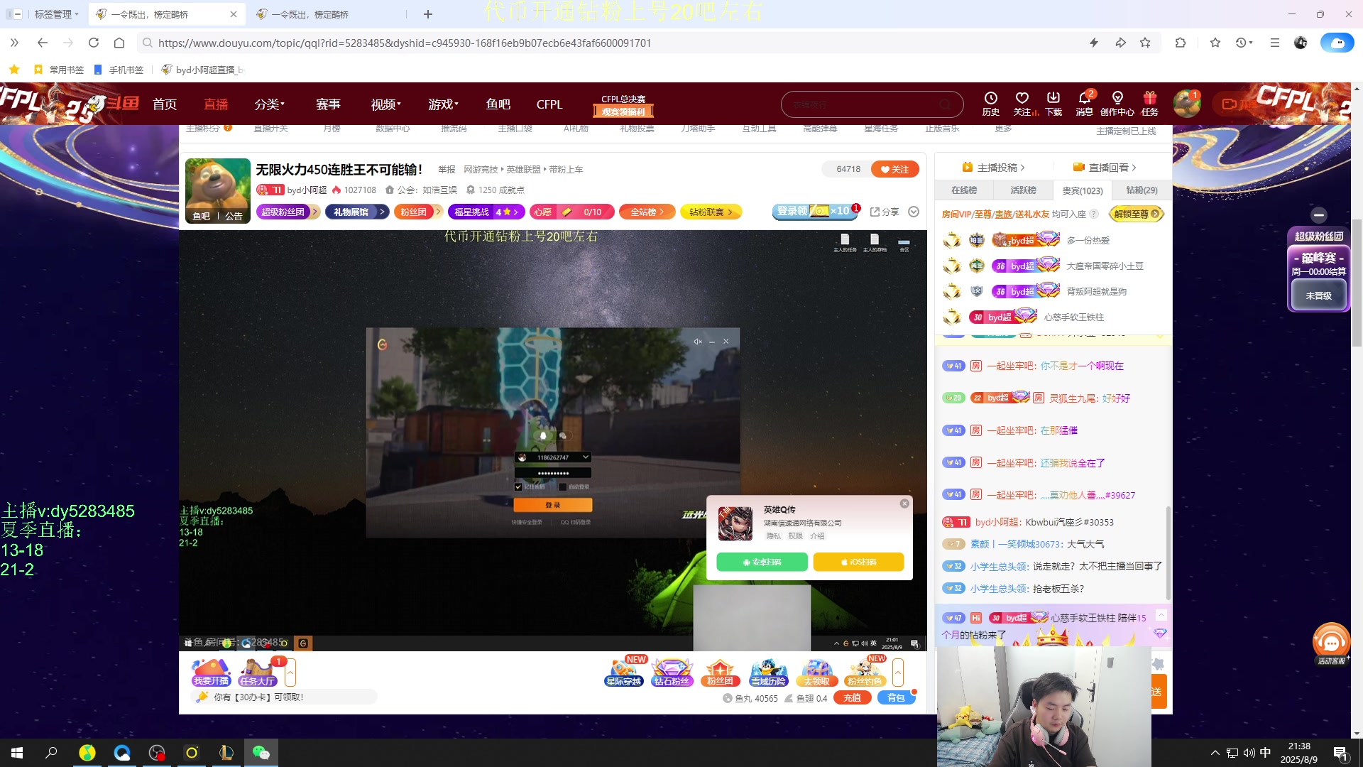Click 安卓扫码 green button in ad
Screen dimensions: 1363x767
click(762, 562)
